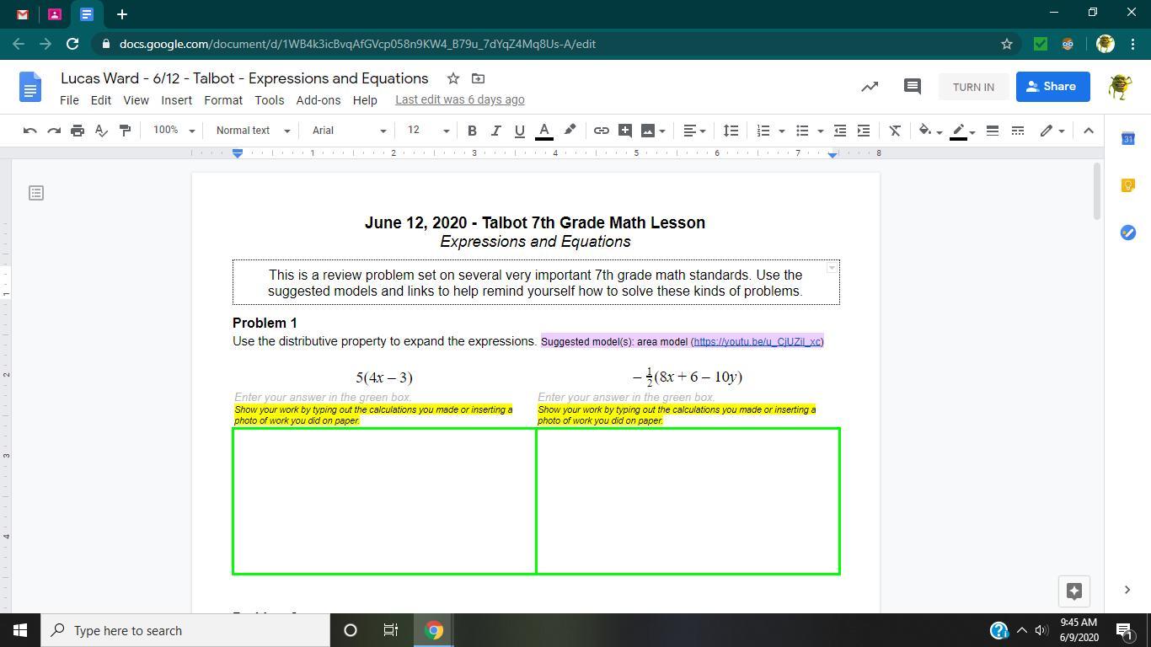
Task: Open Google Keep in the side panel
Action: (1127, 185)
